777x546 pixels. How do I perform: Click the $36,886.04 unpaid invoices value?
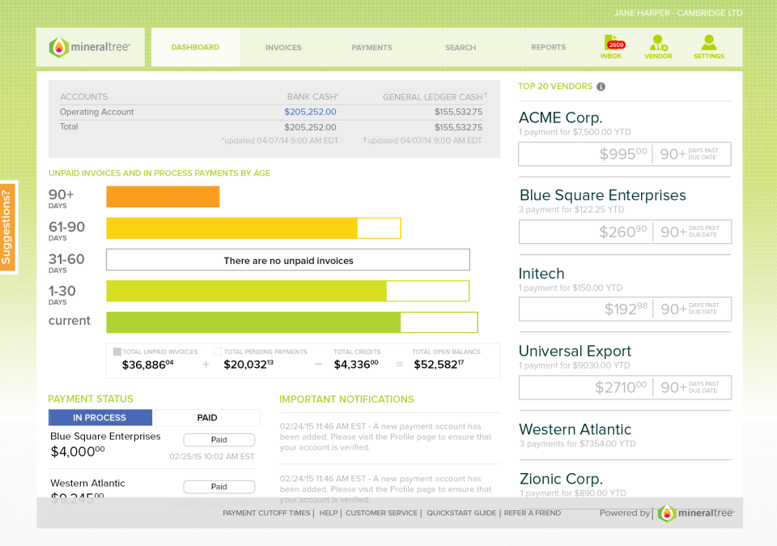147,365
